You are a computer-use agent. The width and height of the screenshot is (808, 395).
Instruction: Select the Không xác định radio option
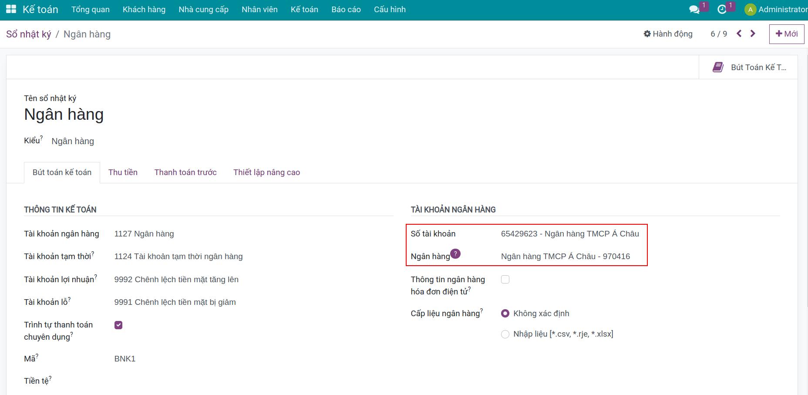pos(505,314)
